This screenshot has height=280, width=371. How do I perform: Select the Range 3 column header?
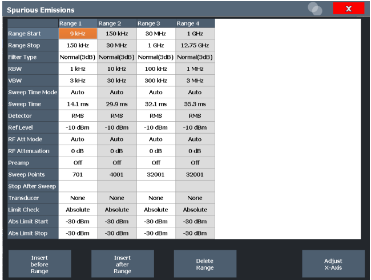(x=156, y=23)
